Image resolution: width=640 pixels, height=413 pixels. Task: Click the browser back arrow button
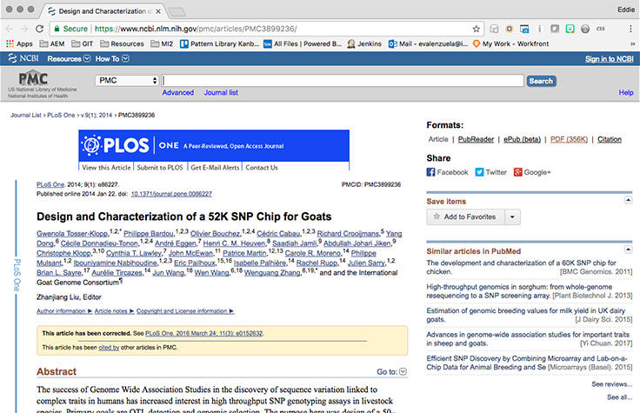11,28
